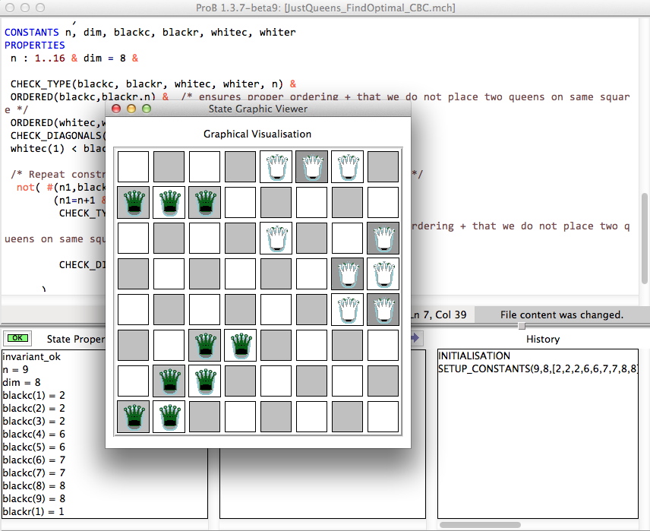Select the black queen in seventh row, second column

pos(169,381)
